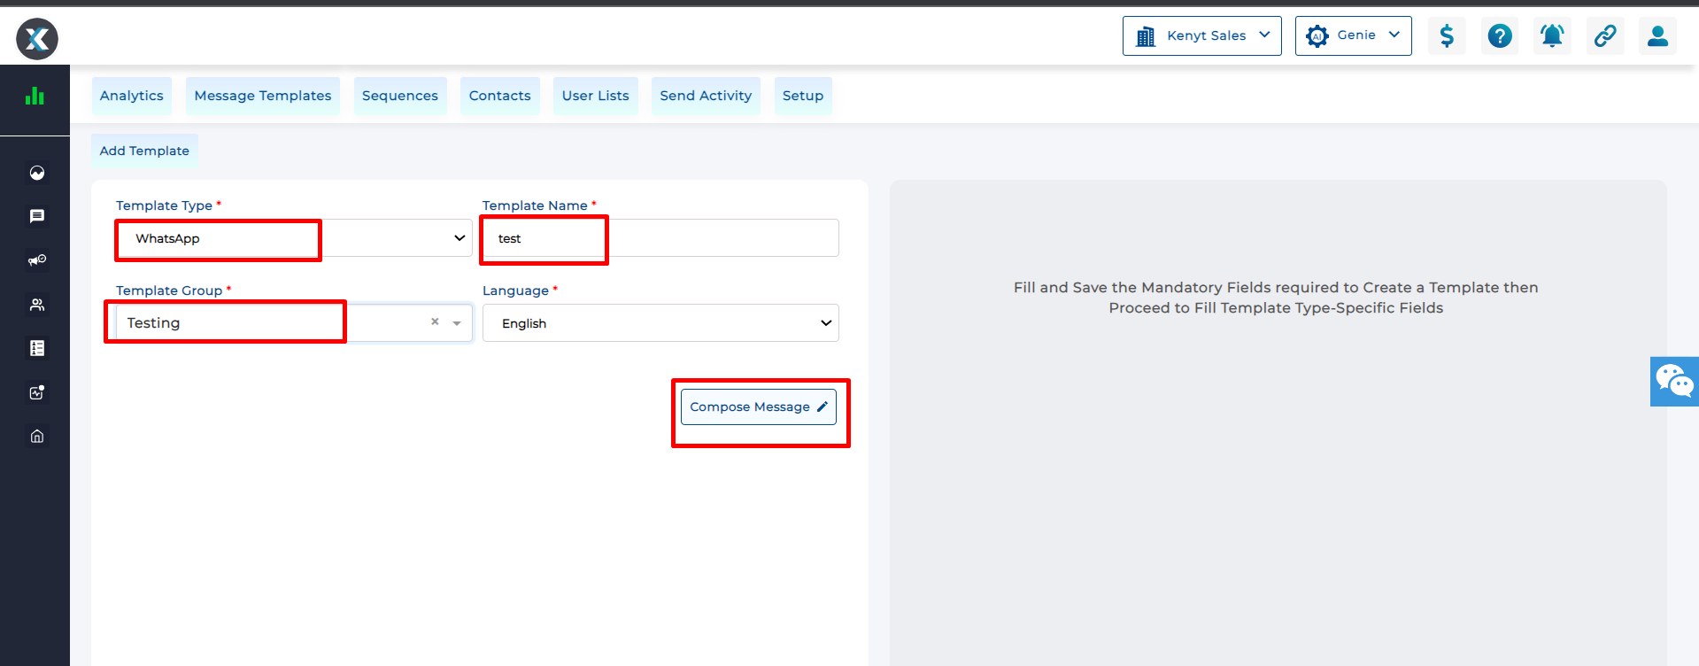Open the user profile icon
The height and width of the screenshot is (666, 1699).
(x=1657, y=35)
